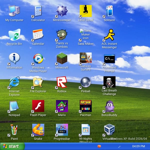Open the Minecraft grass block icon

62,58
